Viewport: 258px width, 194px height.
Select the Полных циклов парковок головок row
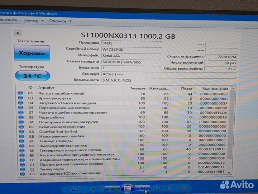point(123,164)
